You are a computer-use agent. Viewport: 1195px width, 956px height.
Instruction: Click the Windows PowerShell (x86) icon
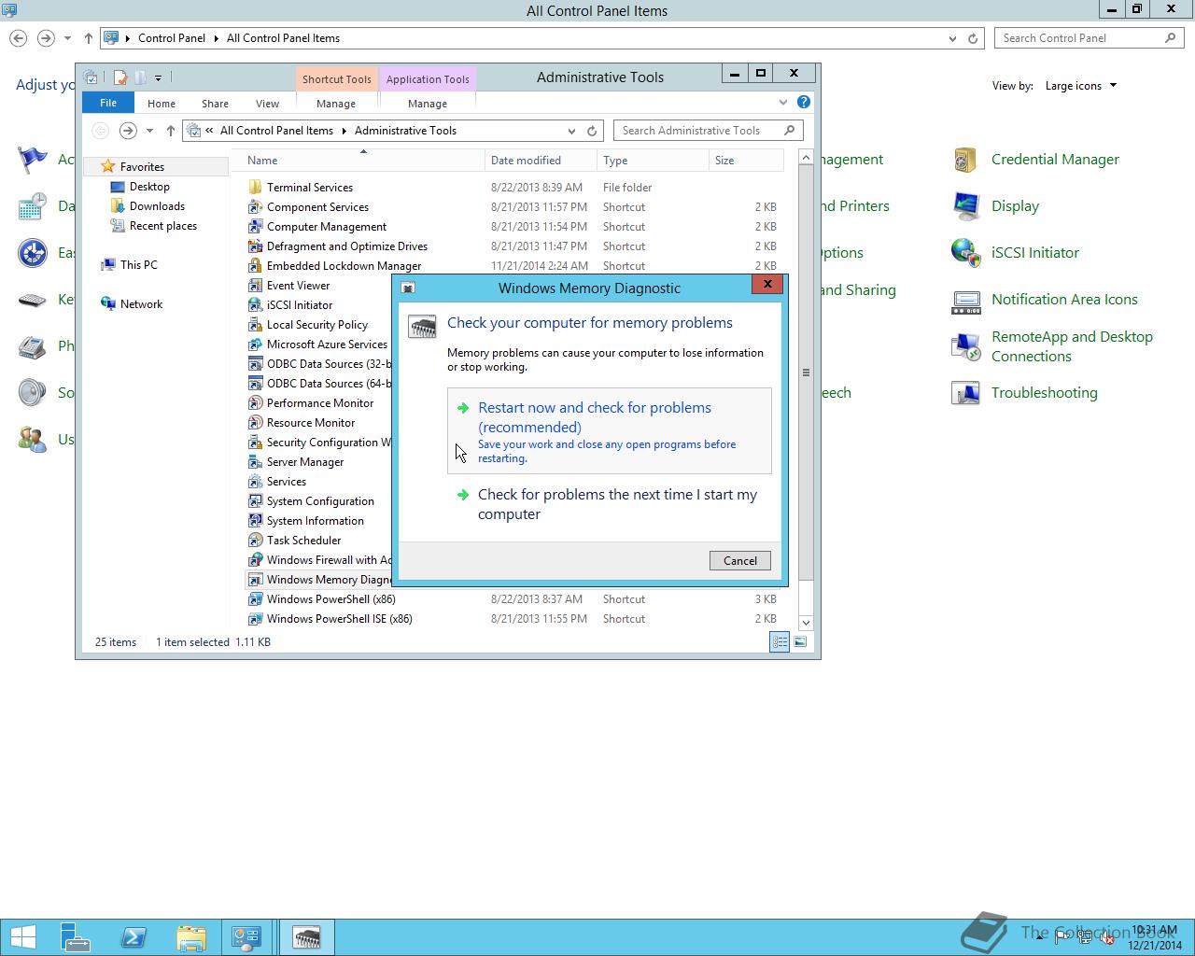pos(255,599)
